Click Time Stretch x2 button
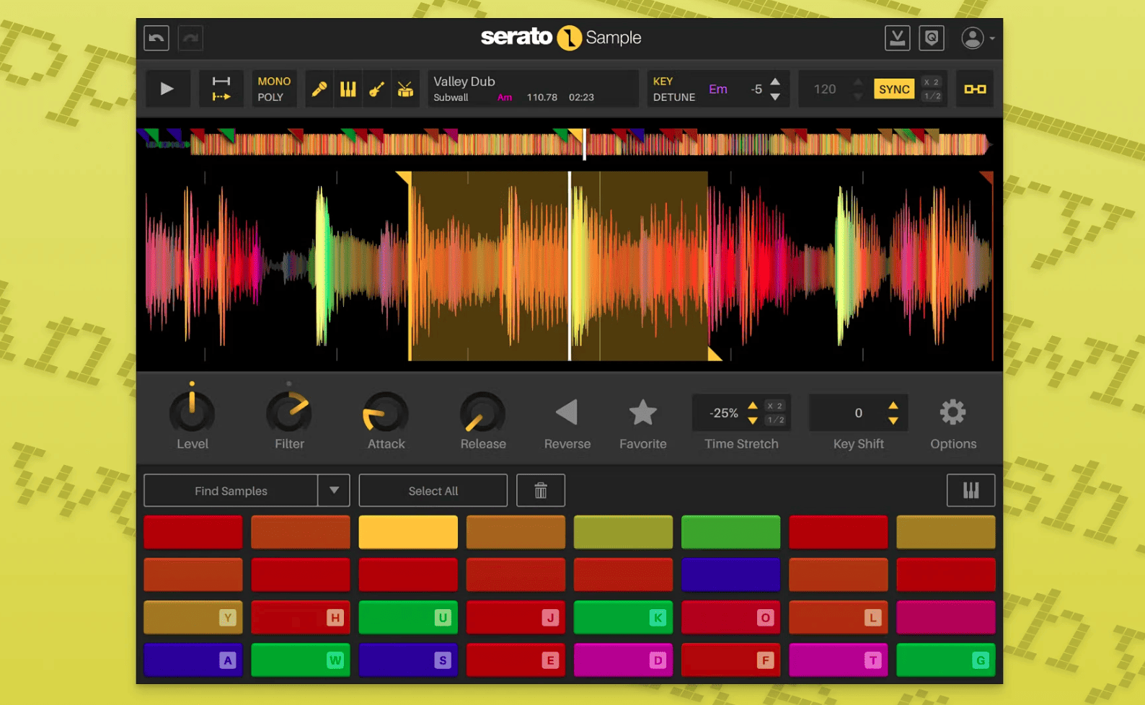This screenshot has height=705, width=1145. pyautogui.click(x=775, y=406)
